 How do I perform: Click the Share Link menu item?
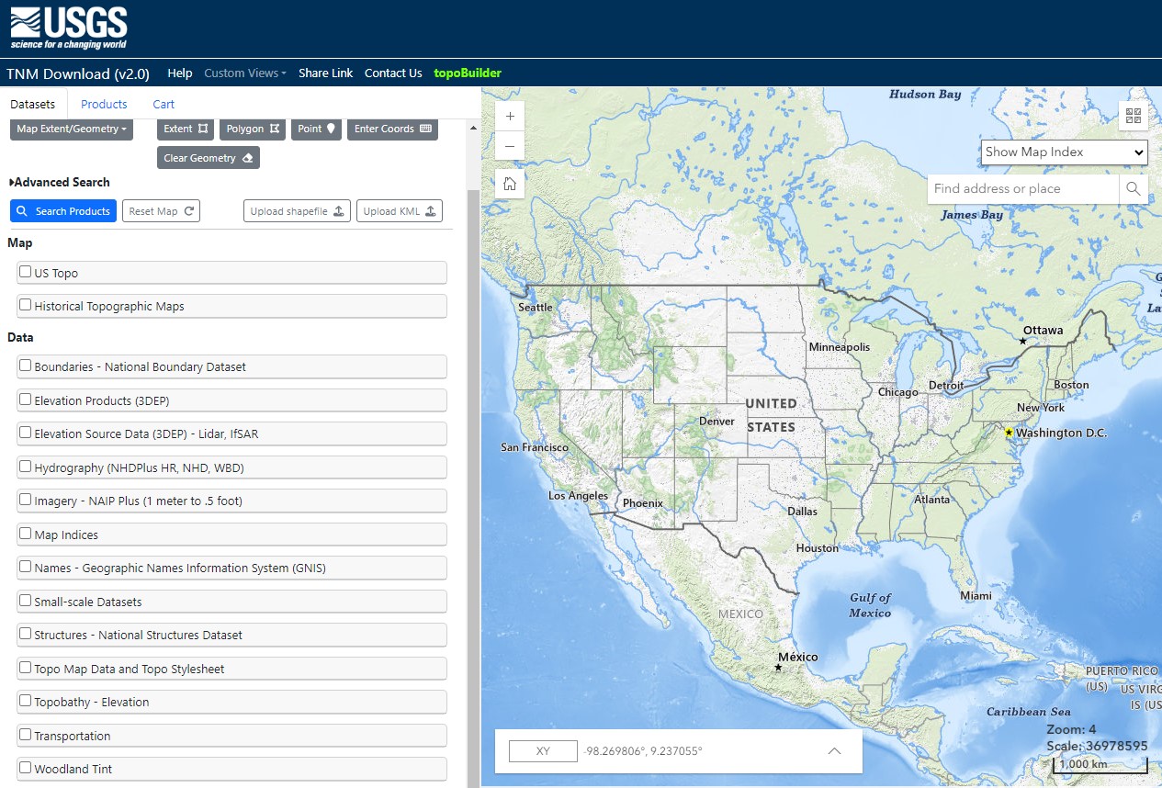click(x=325, y=73)
